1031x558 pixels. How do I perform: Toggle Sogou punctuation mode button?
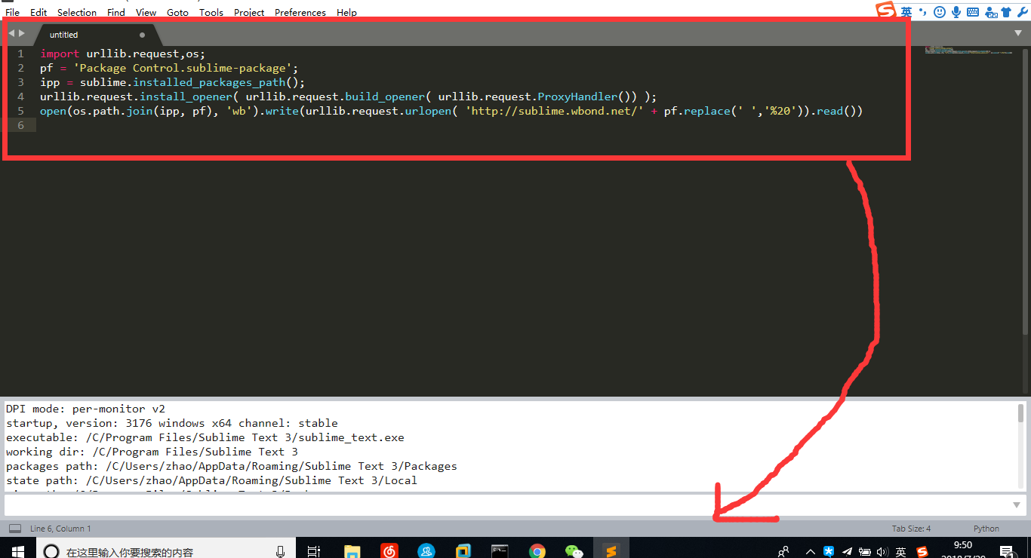tap(923, 12)
